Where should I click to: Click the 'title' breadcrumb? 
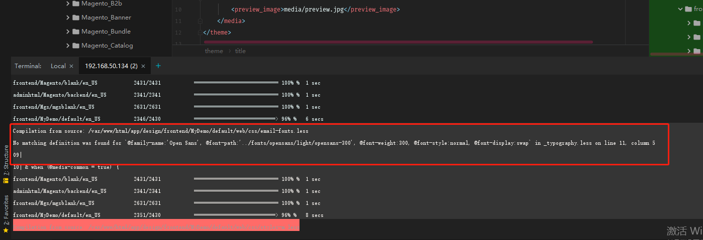click(x=240, y=51)
